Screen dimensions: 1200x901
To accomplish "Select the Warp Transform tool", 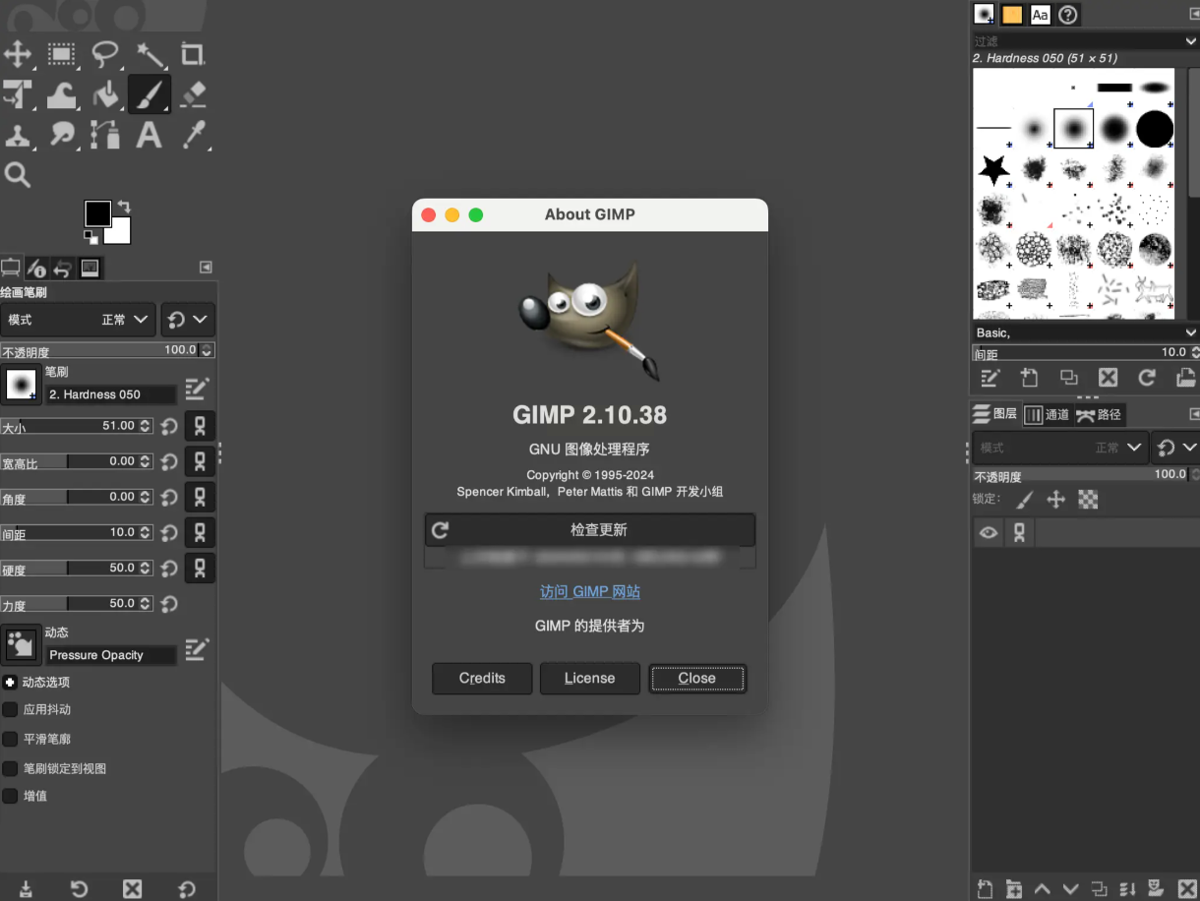I will (62, 94).
